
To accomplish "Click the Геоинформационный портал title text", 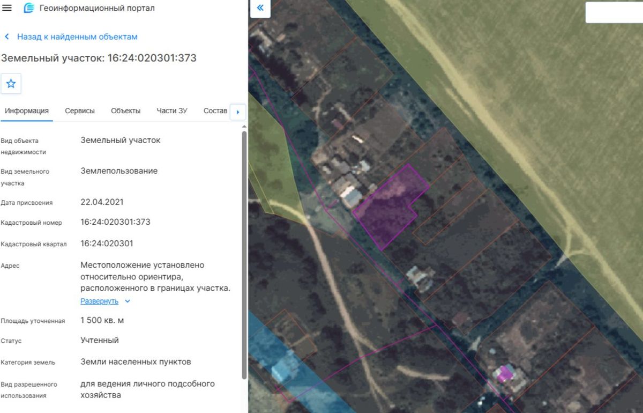I will coord(98,8).
